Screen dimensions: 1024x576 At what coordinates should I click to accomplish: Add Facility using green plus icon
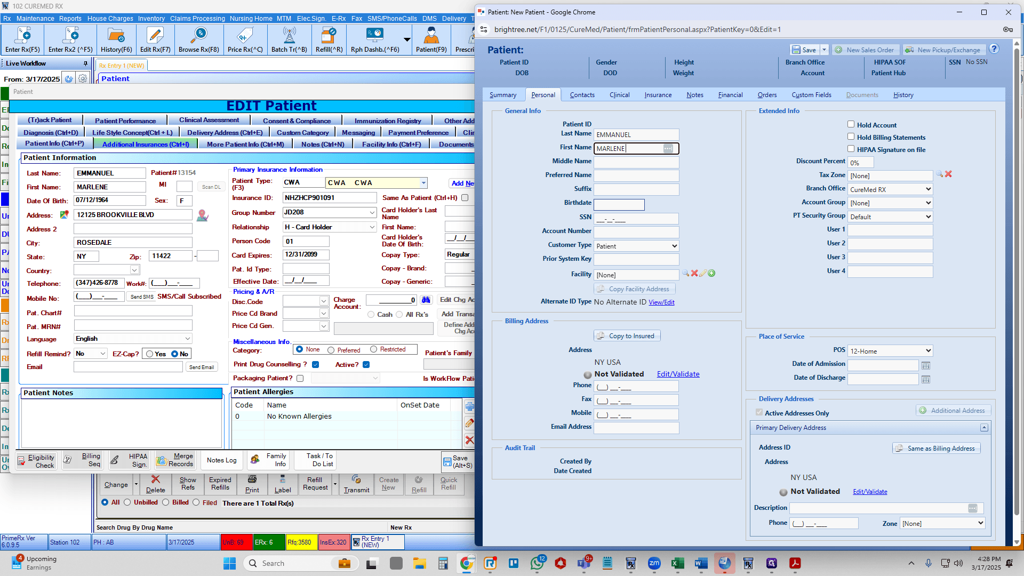[711, 273]
